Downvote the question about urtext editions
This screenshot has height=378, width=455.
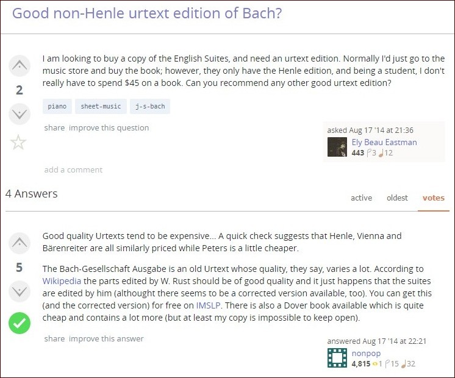point(19,114)
